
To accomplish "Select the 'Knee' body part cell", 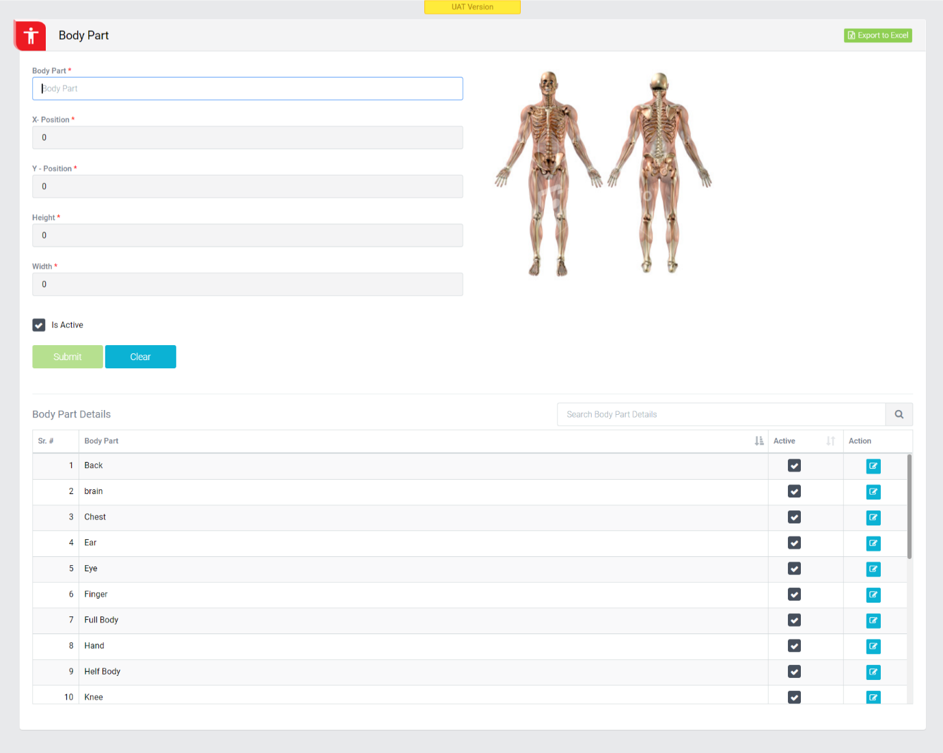I will (423, 695).
